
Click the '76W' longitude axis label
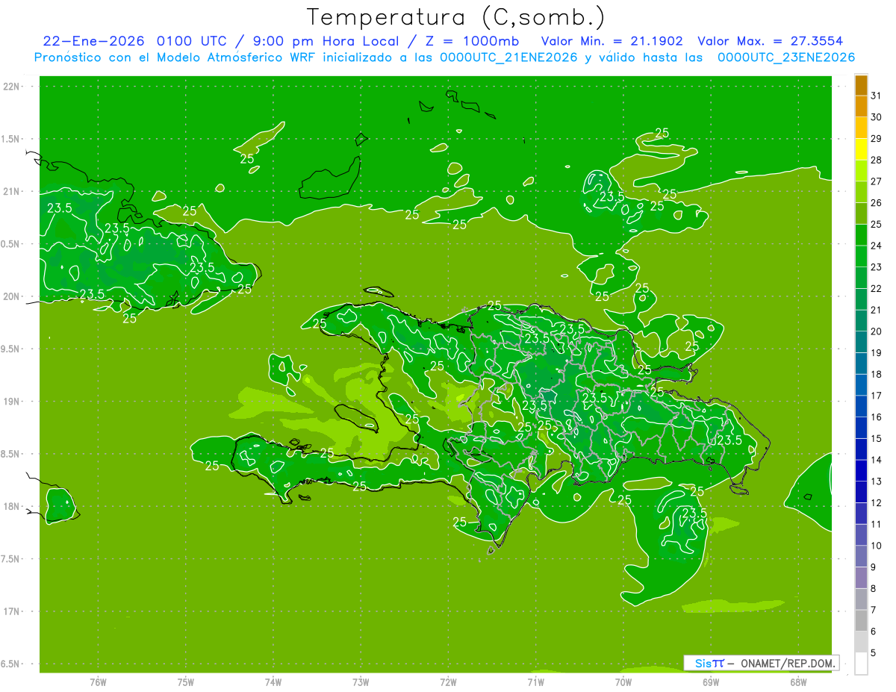pos(98,683)
